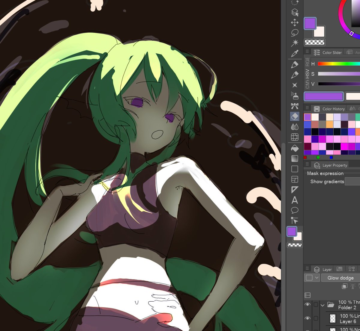Open the Glow dodge blending mode dropdown
The height and width of the screenshot is (331, 360).
[340, 278]
